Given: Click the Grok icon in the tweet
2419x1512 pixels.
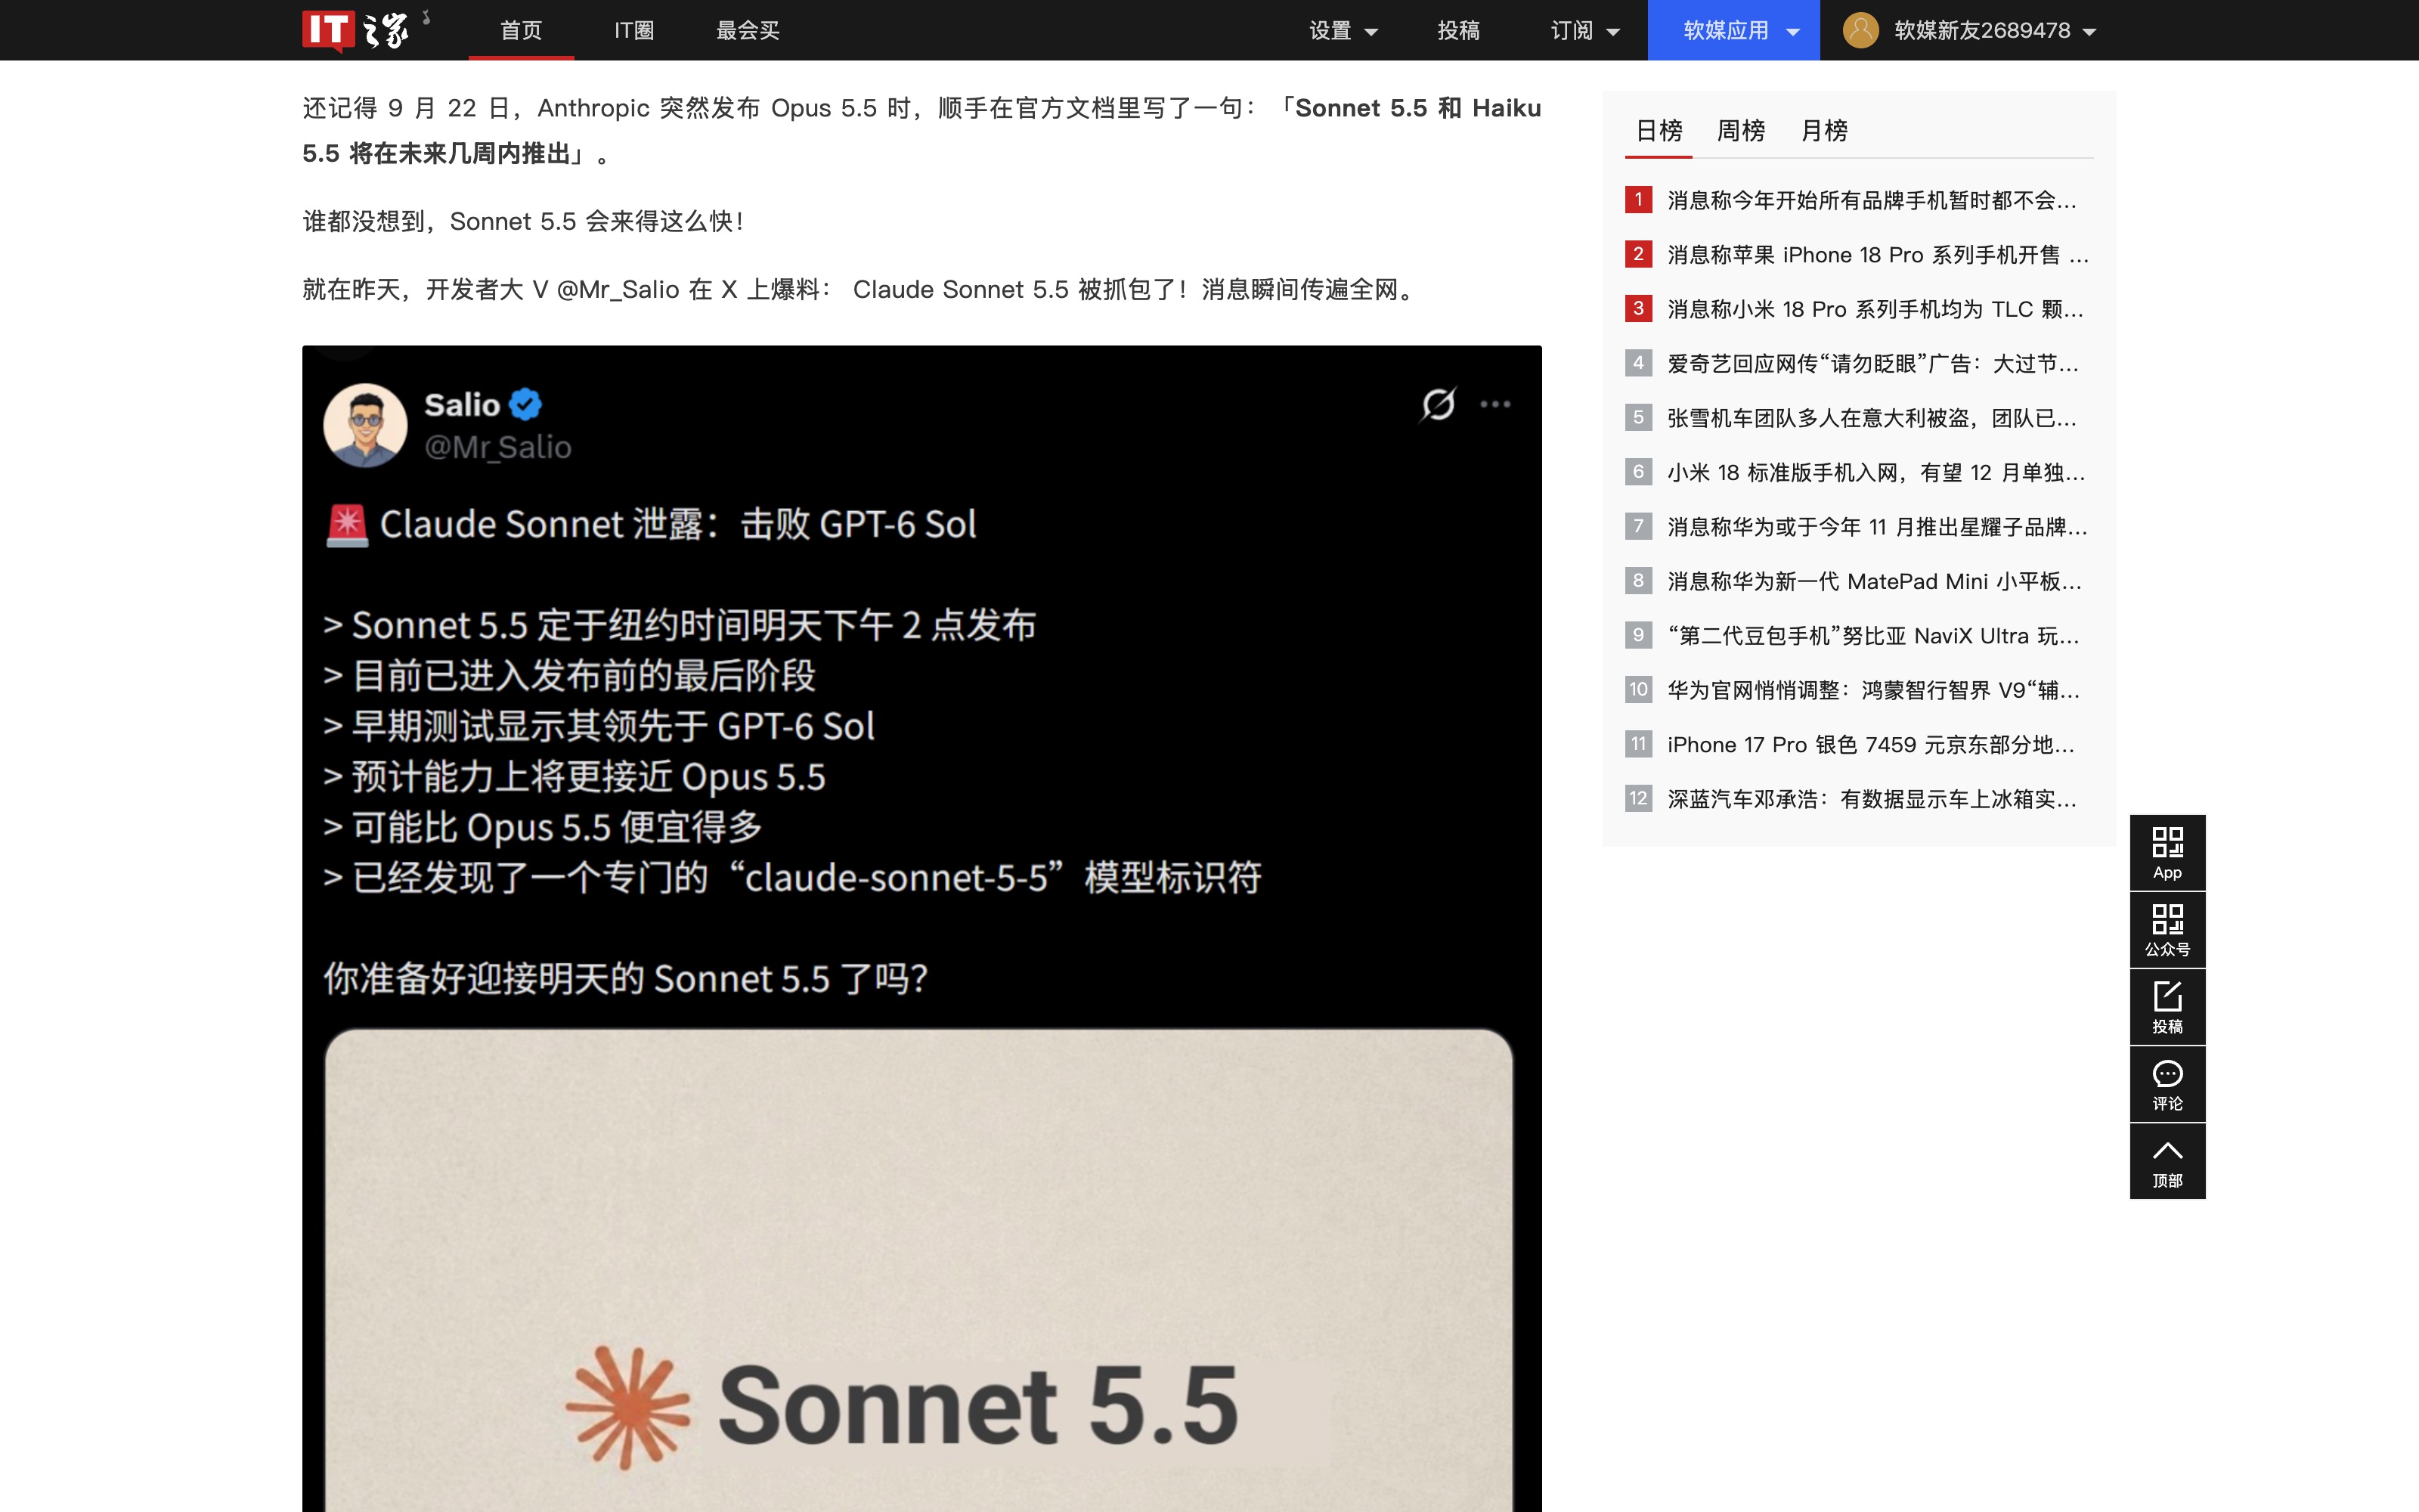Looking at the screenshot, I should click(x=1437, y=404).
